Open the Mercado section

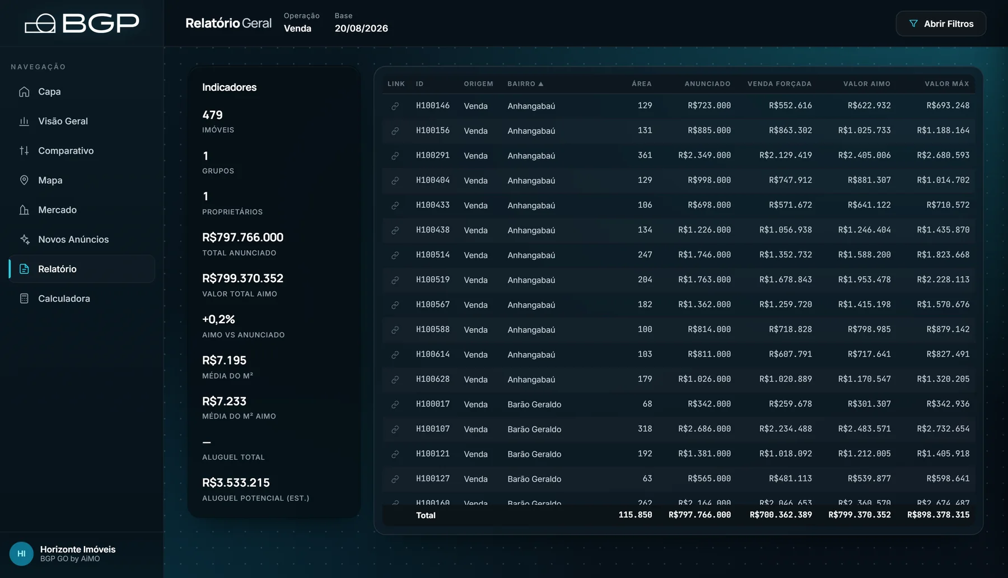[82, 210]
